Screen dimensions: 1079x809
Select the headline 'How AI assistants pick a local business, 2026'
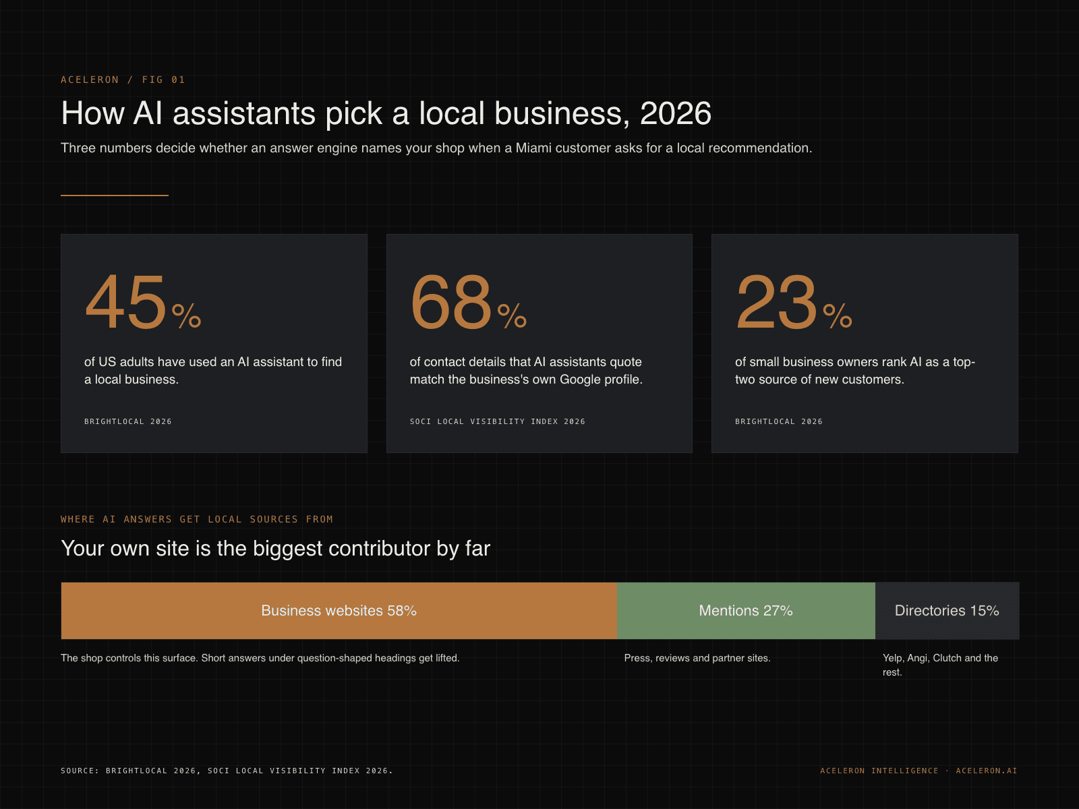(386, 113)
